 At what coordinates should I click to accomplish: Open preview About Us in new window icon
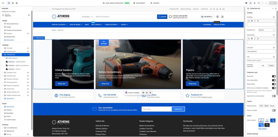click(x=29, y=15)
